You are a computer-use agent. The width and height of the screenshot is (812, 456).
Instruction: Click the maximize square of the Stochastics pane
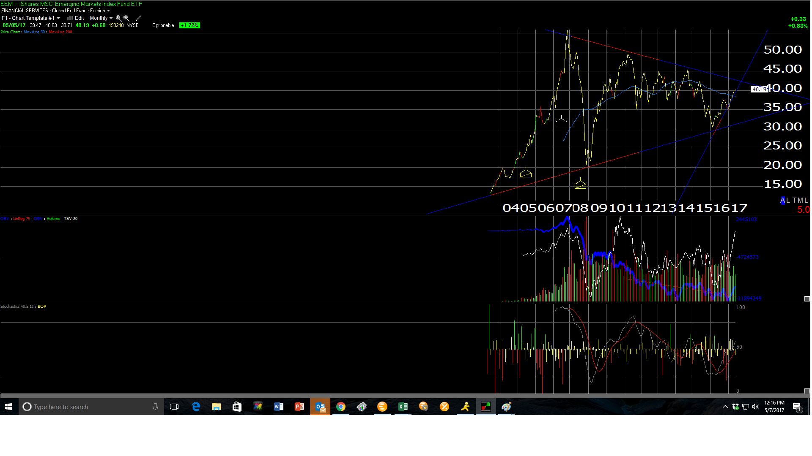(x=807, y=391)
